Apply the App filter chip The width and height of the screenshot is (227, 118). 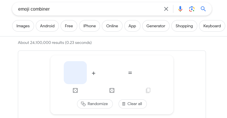point(132,26)
